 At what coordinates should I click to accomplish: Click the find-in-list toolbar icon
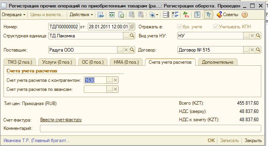point(101,15)
